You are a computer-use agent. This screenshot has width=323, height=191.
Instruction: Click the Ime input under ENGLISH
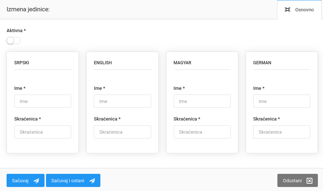click(122, 101)
